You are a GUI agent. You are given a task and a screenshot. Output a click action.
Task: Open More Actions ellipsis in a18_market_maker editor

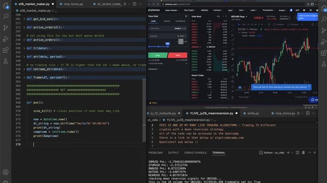(141, 4)
